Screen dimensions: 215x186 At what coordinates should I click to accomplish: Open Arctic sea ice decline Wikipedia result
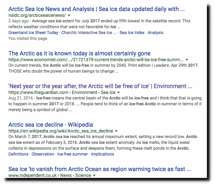pos(51,125)
